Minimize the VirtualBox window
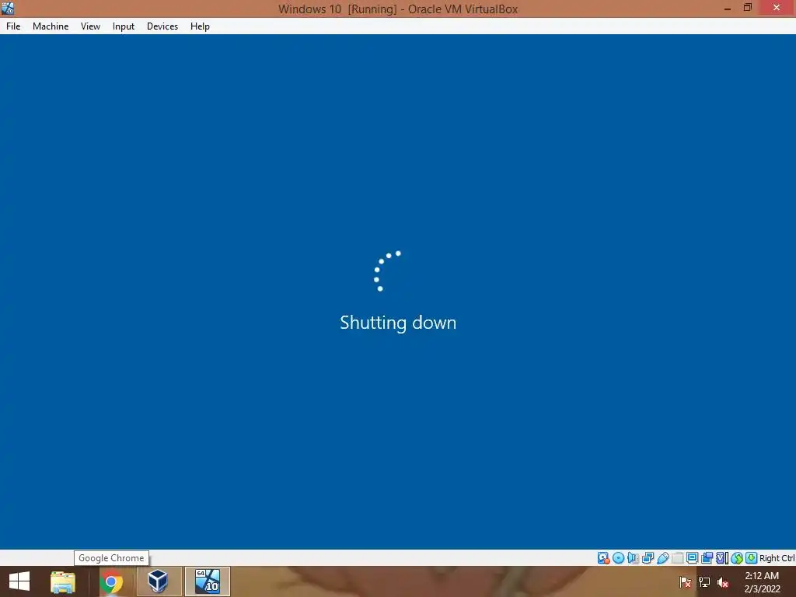This screenshot has height=597, width=796. click(x=728, y=8)
